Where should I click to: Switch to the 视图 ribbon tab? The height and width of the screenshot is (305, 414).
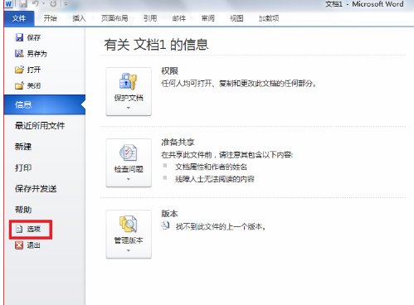point(236,18)
